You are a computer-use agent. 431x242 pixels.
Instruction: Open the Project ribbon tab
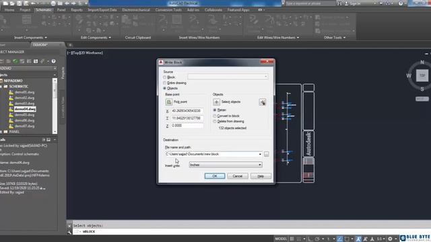(x=25, y=10)
